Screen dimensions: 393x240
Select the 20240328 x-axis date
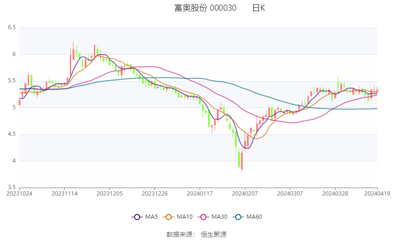tap(335, 194)
